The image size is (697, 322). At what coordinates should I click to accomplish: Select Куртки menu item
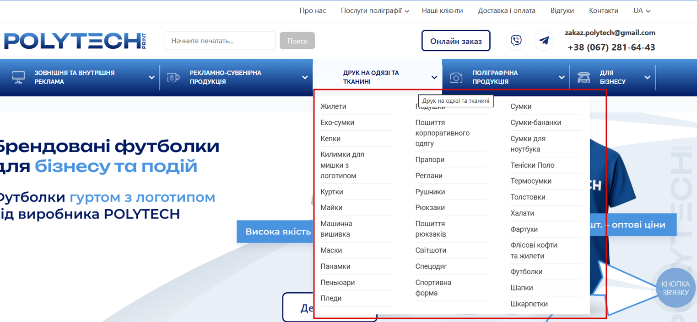click(332, 192)
